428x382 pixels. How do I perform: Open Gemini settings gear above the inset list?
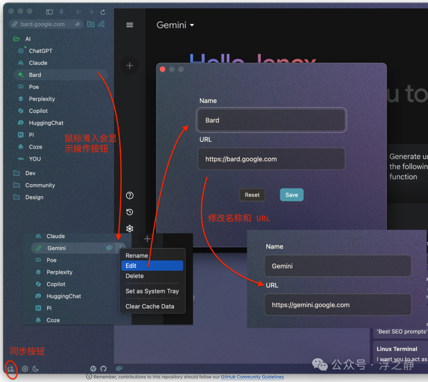click(x=130, y=228)
